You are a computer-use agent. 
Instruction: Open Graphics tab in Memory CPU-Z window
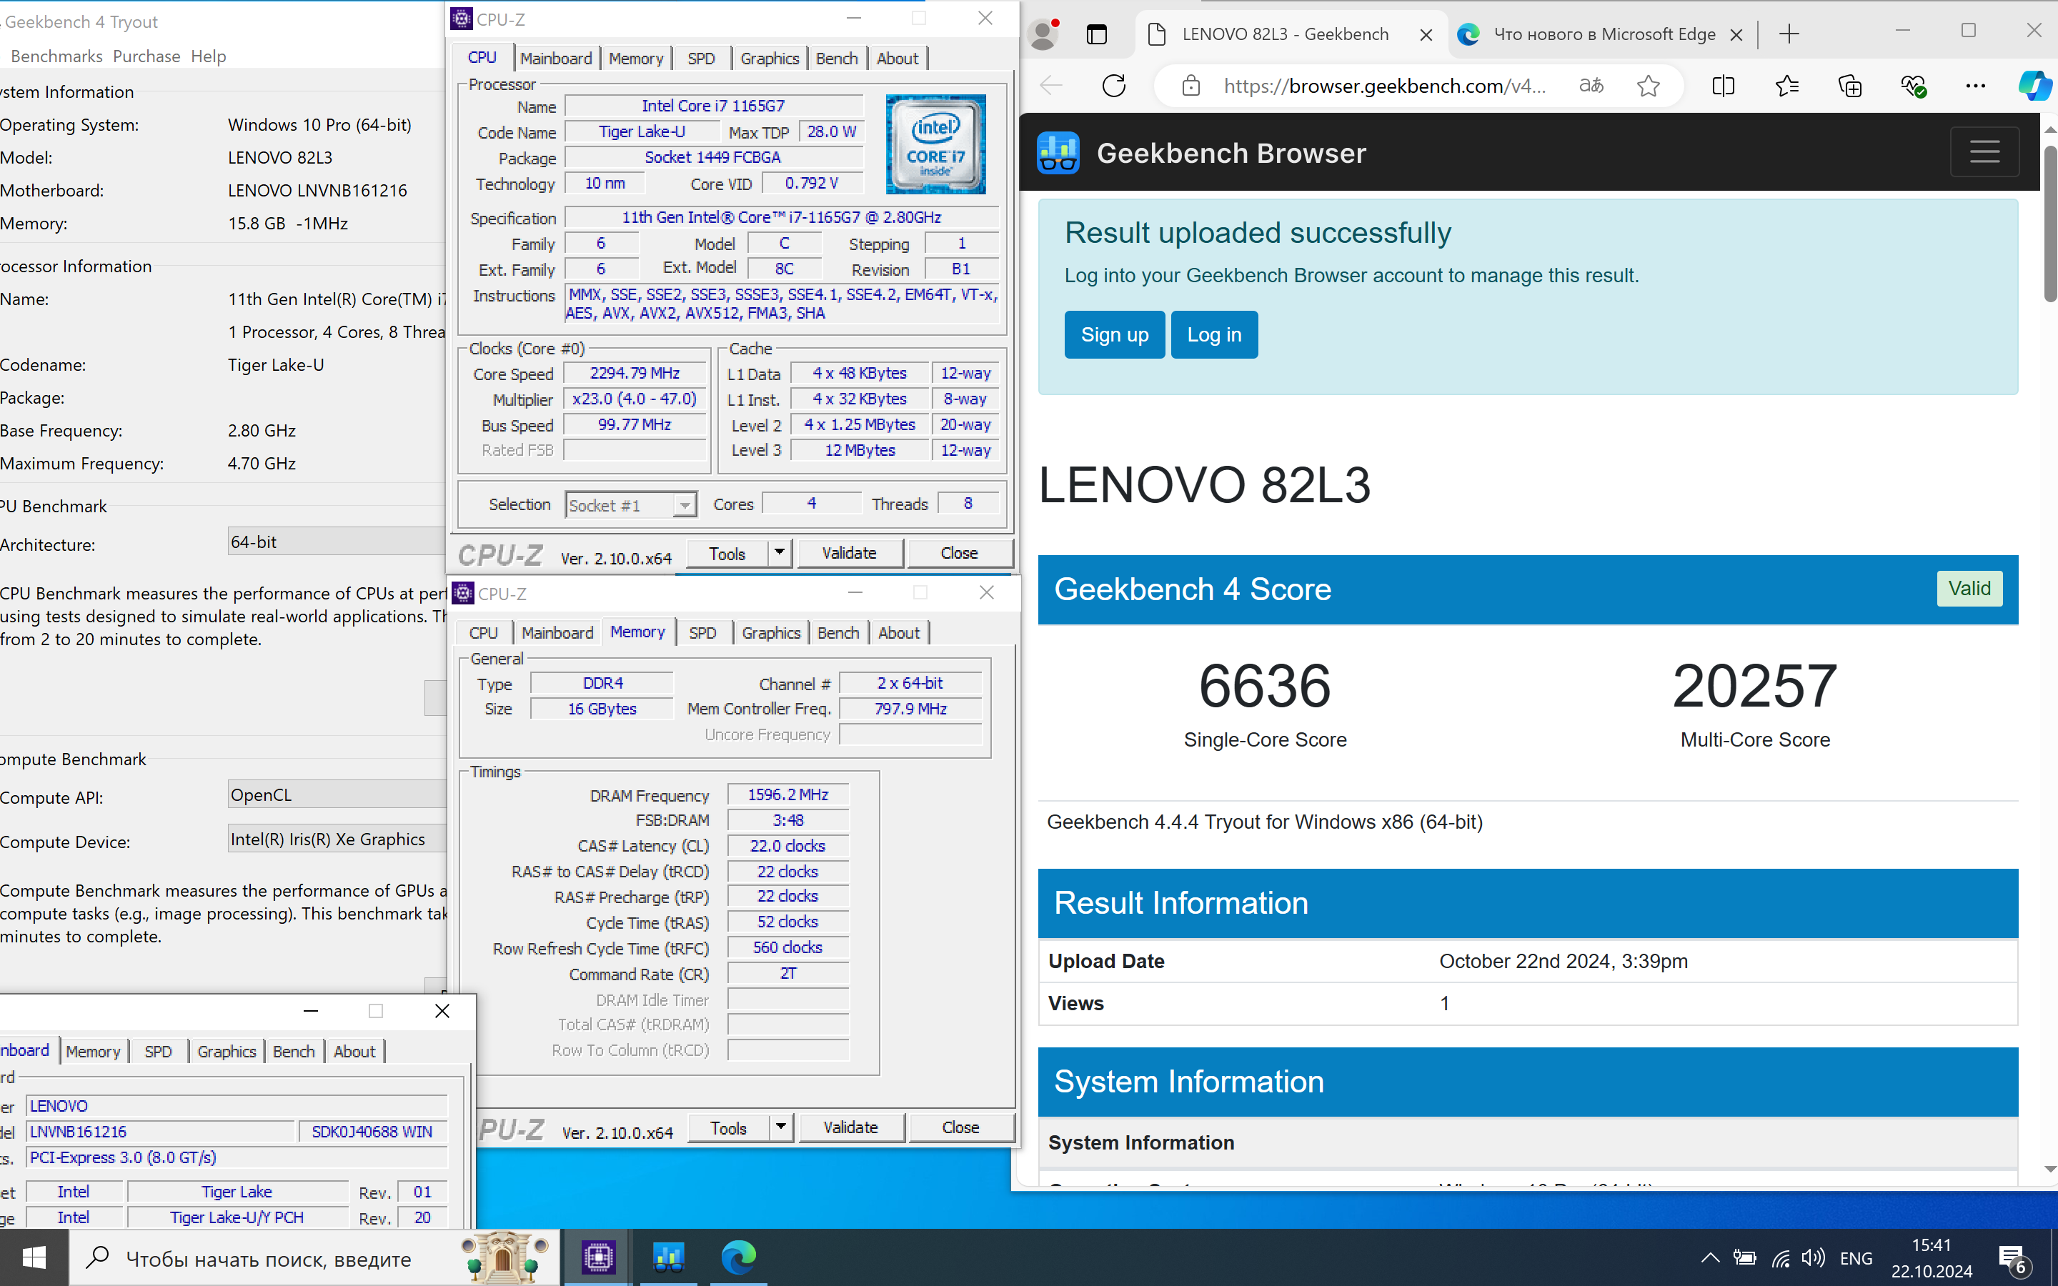pos(770,633)
